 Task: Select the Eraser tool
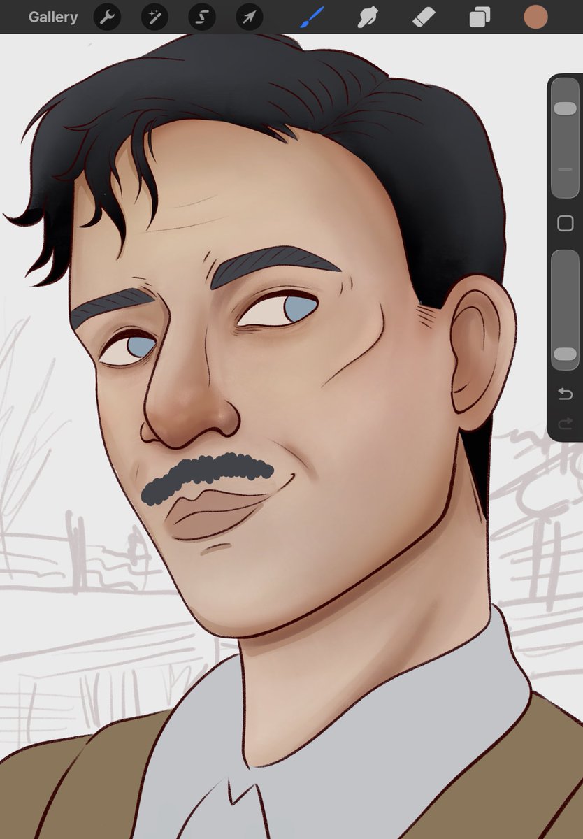[x=424, y=17]
